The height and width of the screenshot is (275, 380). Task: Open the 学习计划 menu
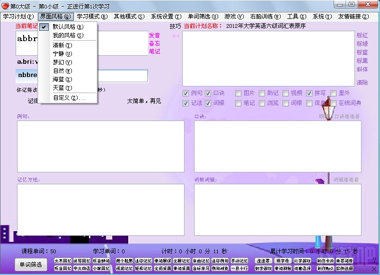tap(18, 17)
